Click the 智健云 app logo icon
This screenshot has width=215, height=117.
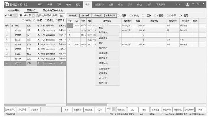click(x=6, y=4)
